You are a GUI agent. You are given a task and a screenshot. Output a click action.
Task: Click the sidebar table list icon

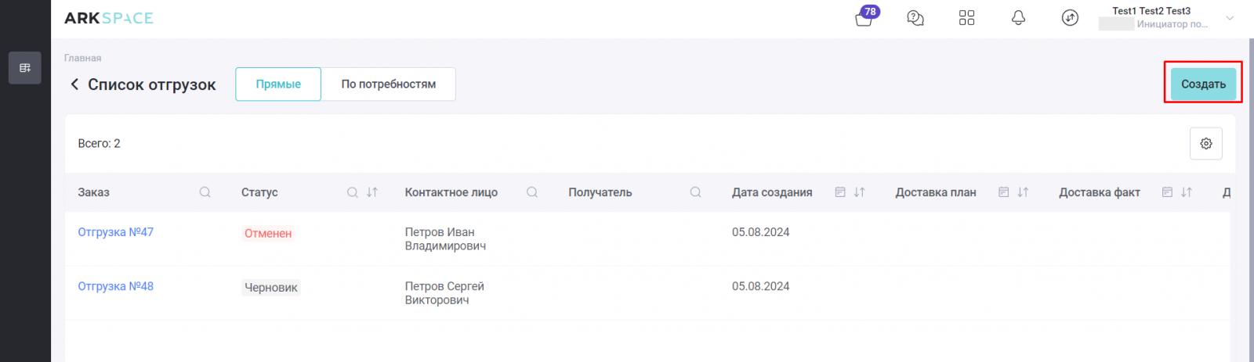coord(25,68)
